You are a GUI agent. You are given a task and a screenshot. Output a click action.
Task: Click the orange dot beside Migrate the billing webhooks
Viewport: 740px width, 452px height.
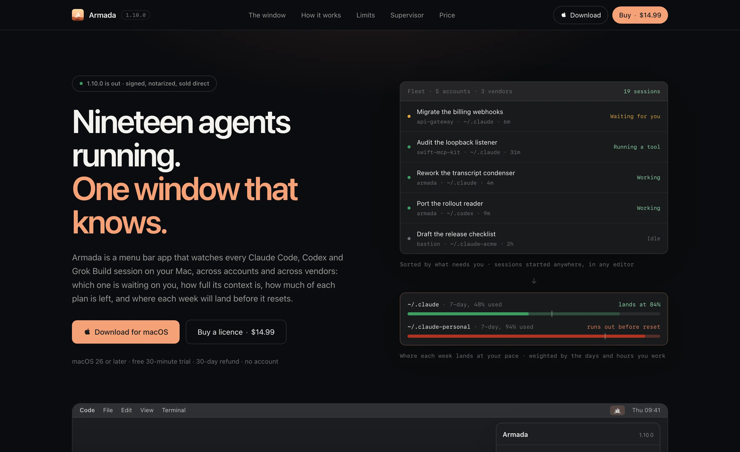click(x=409, y=116)
